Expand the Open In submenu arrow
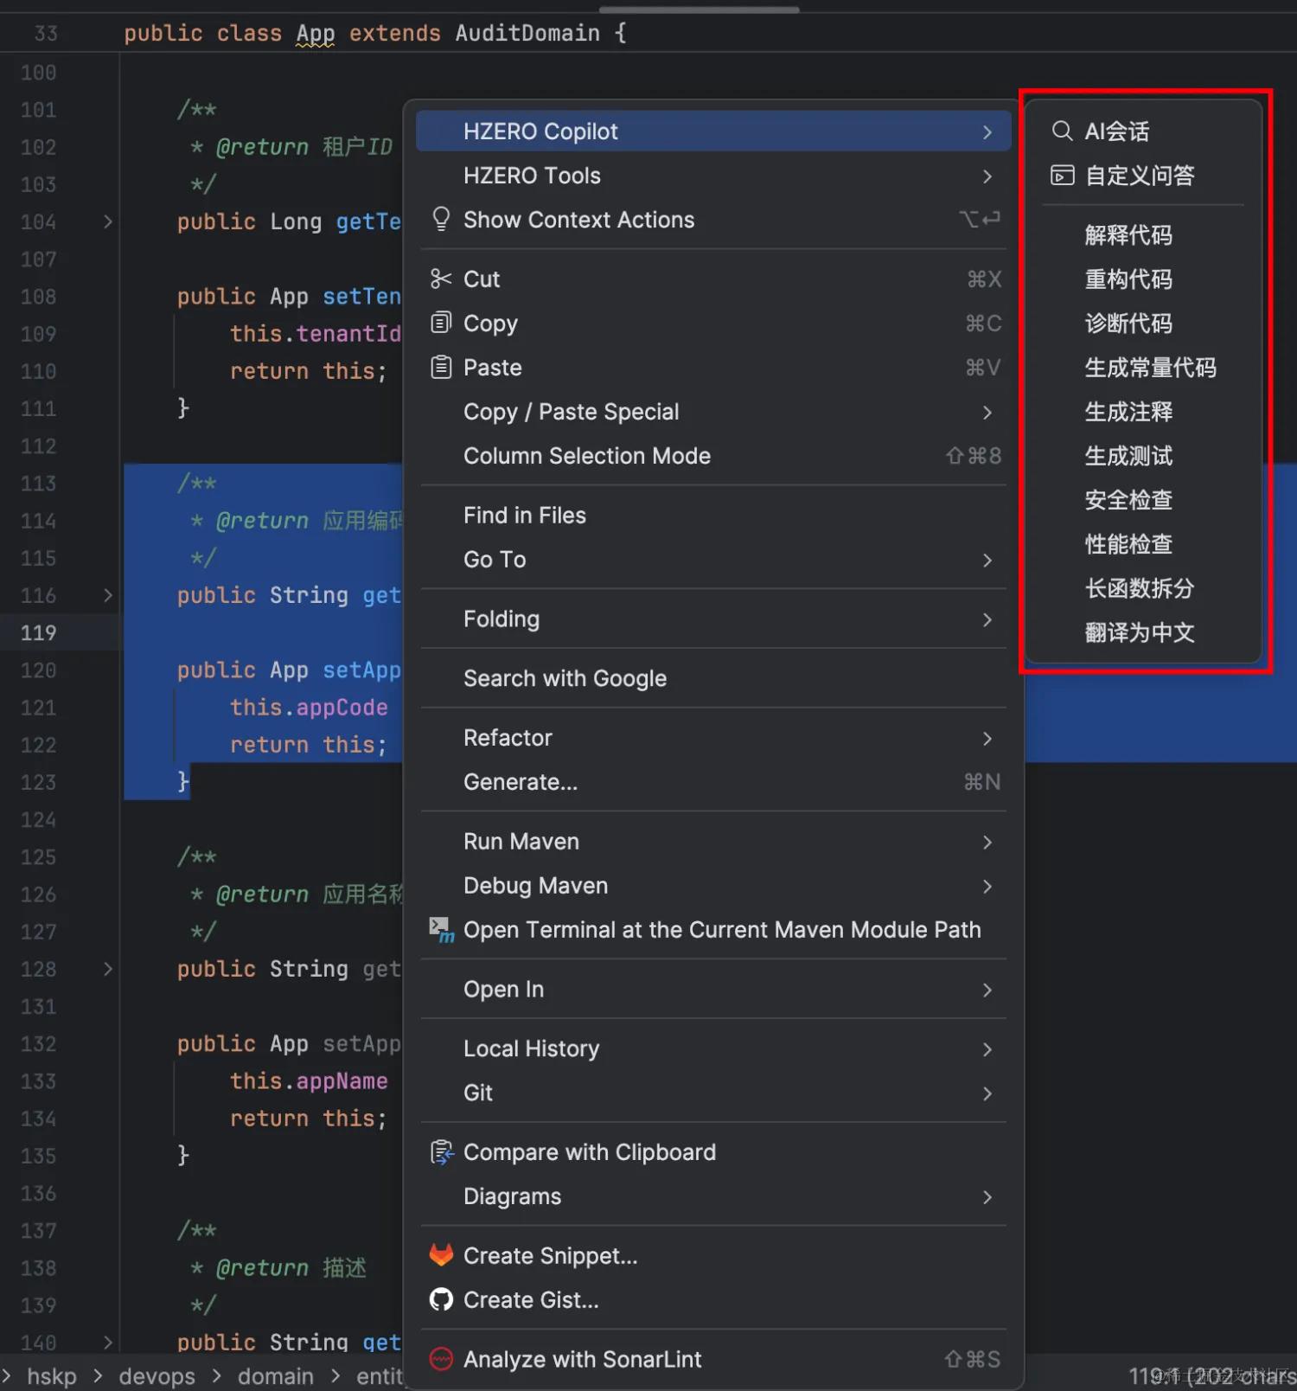The width and height of the screenshot is (1297, 1391). point(987,990)
